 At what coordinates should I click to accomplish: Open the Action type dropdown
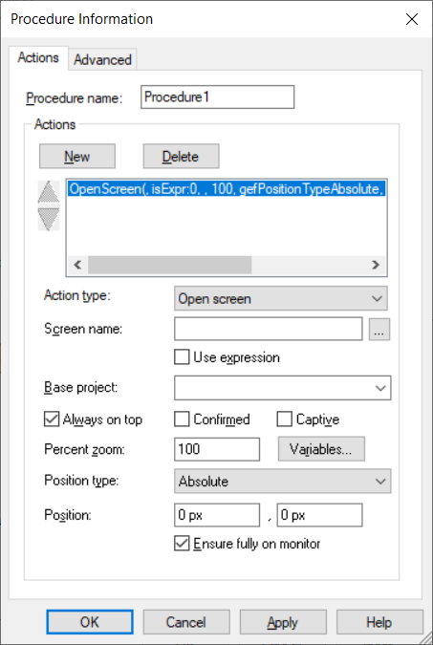(281, 299)
